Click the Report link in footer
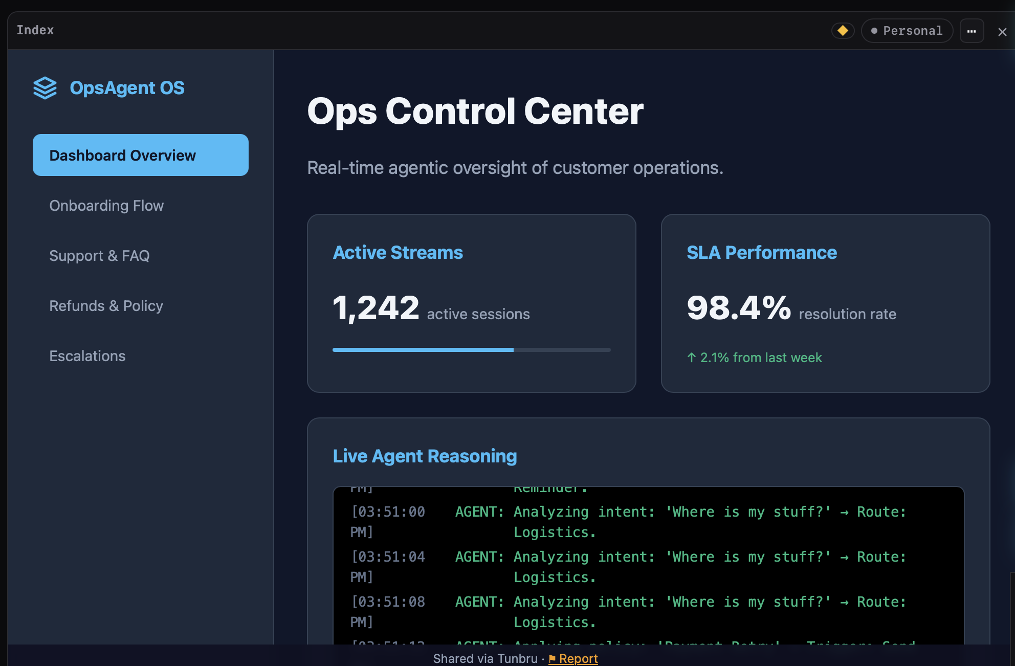 [573, 658]
